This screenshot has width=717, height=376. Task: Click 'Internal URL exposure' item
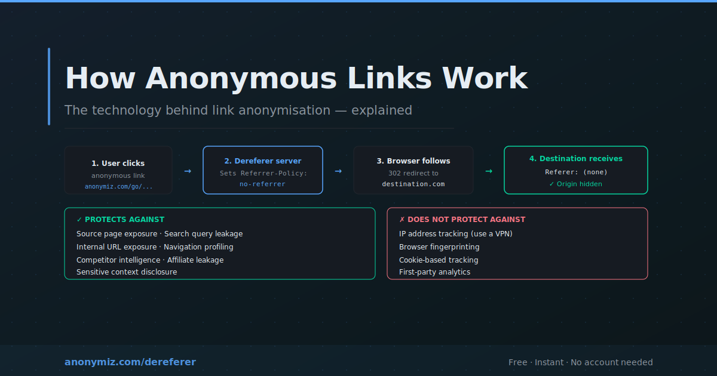[x=117, y=247]
